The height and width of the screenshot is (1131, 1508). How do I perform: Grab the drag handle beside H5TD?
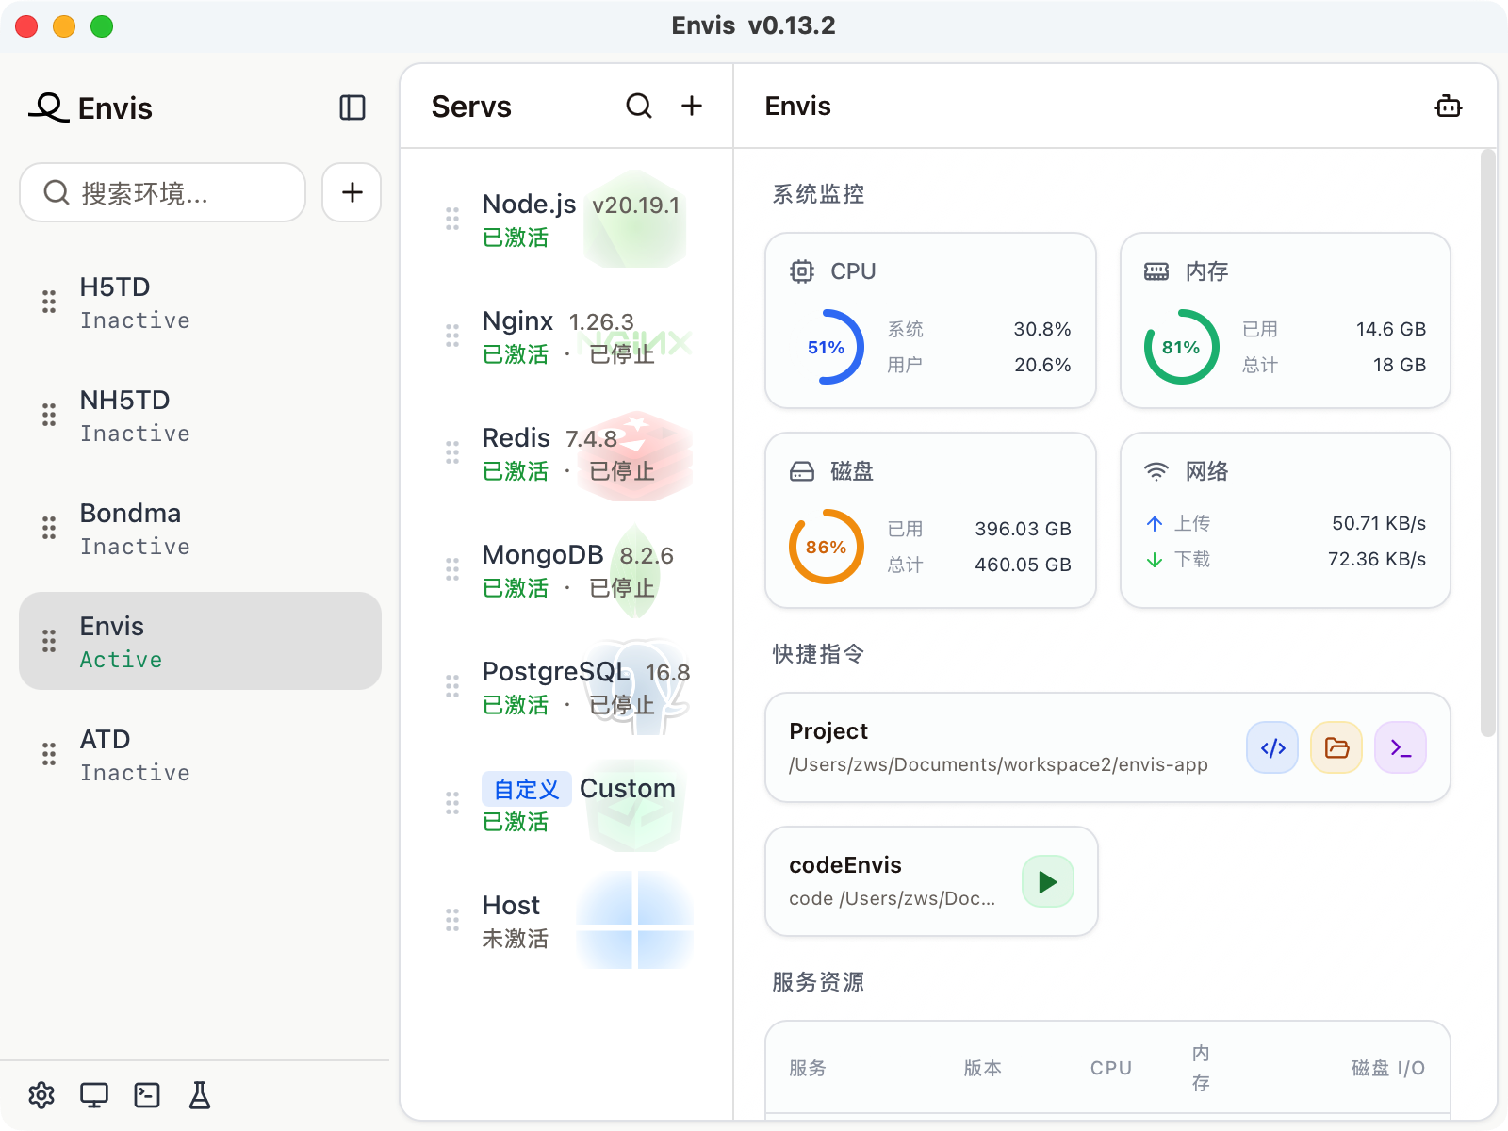point(49,302)
